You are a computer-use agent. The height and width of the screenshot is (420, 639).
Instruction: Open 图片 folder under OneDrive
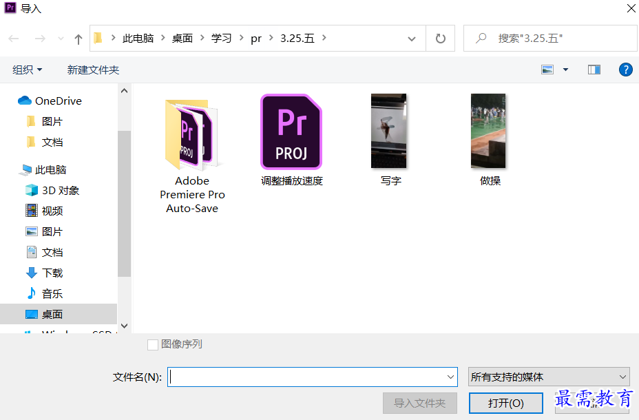[45, 121]
